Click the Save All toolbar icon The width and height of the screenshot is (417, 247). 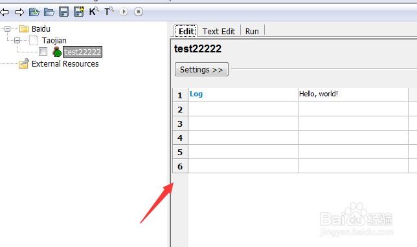point(79,12)
